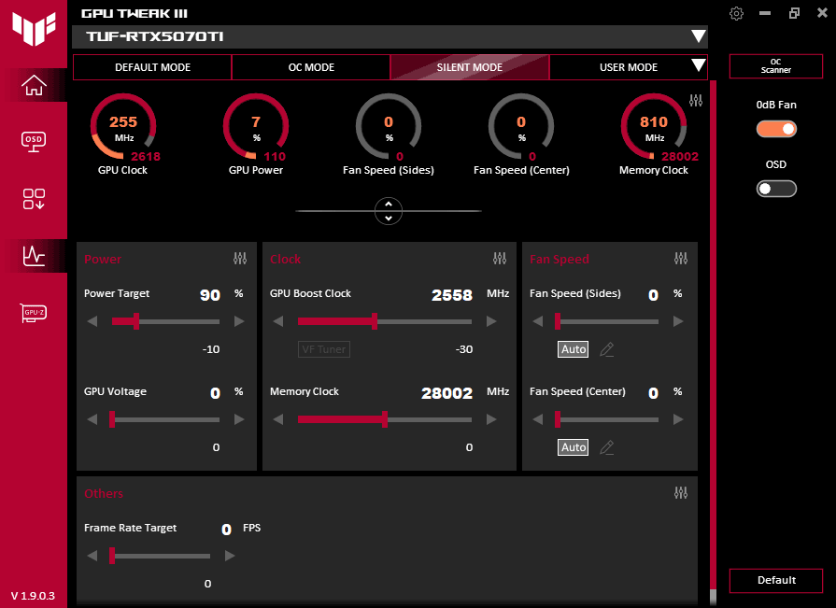This screenshot has height=608, width=836.
Task: Switch to Default Mode tab
Action: [x=152, y=67]
